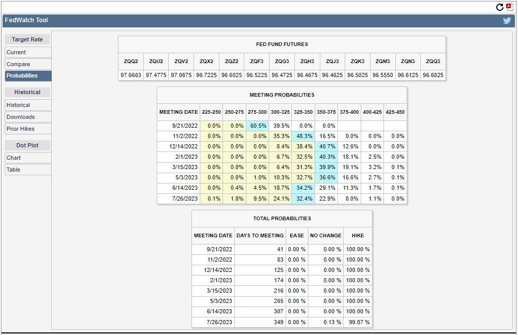Click the highlighted 32.4% probability cell

(303, 199)
